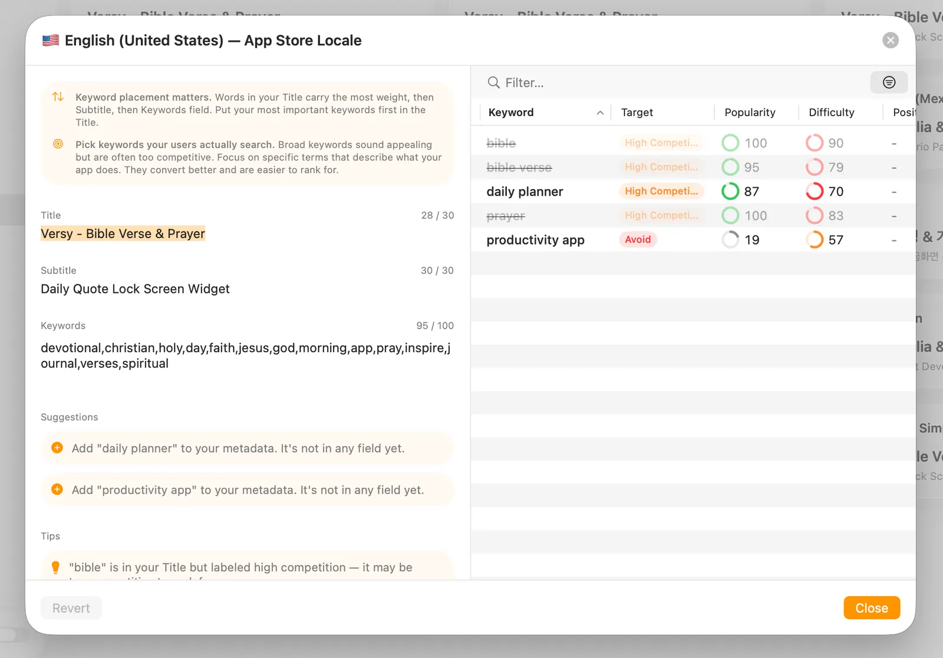Click plus icon for 'productivity app' suggestion
This screenshot has height=658, width=943.
point(57,490)
